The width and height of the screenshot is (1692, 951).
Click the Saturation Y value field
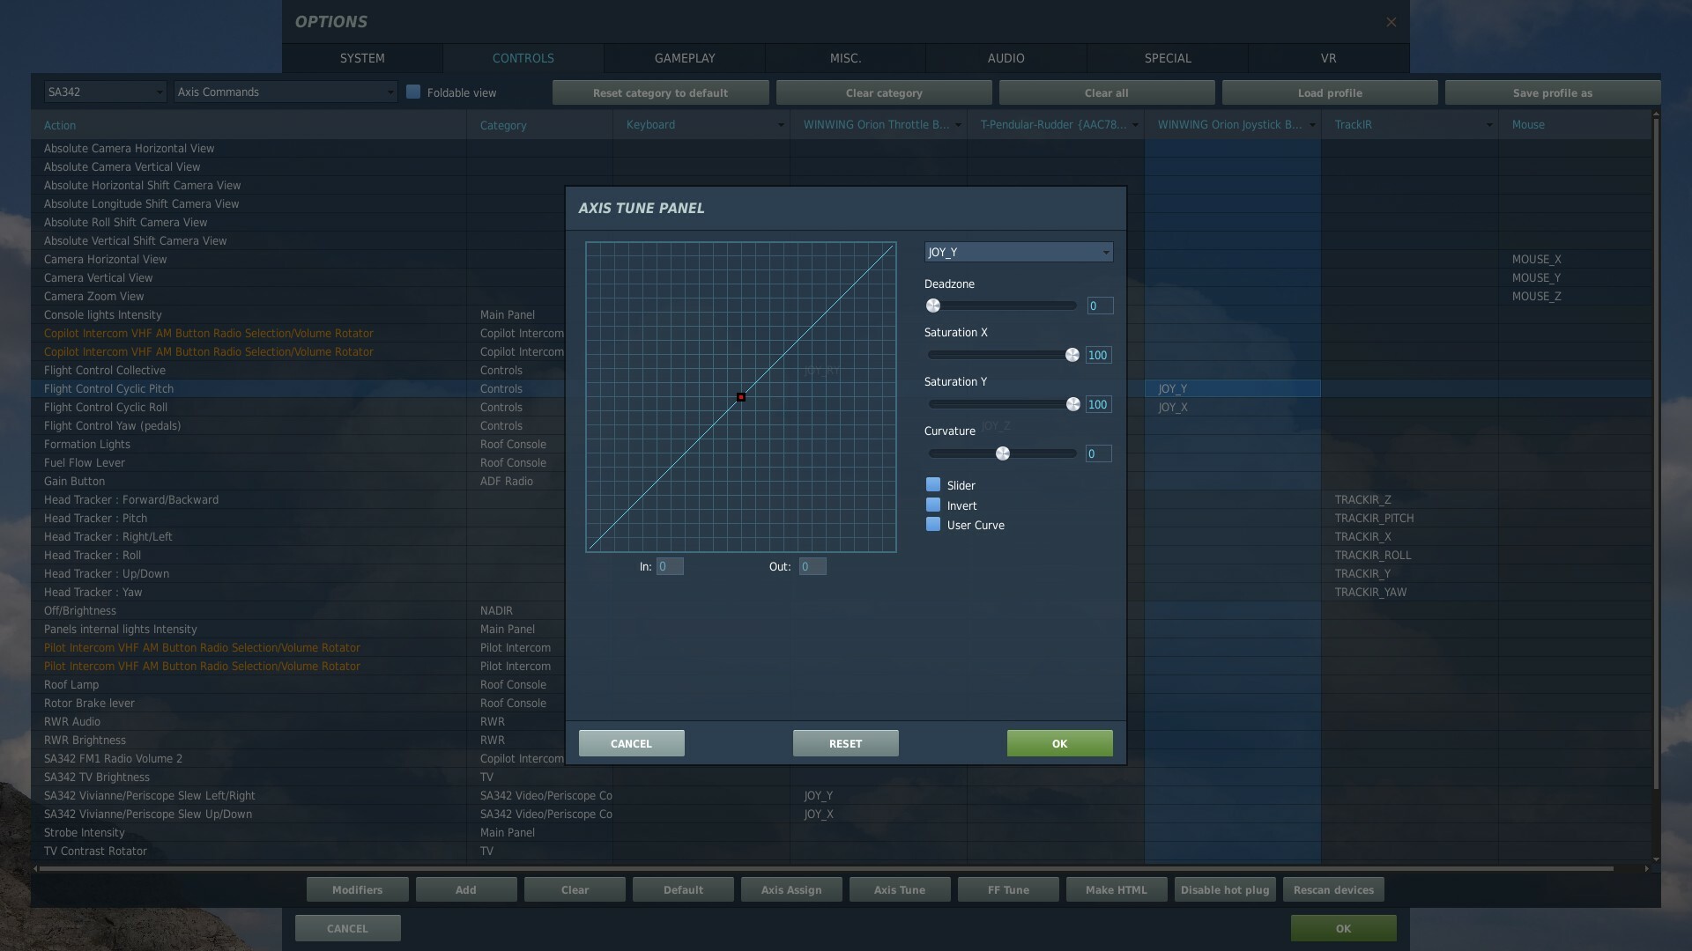[1099, 404]
